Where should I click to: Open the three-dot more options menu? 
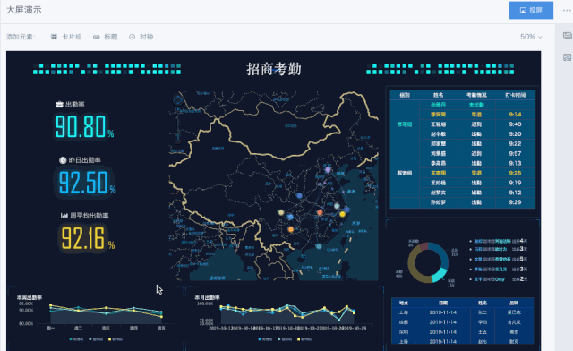pyautogui.click(x=567, y=10)
